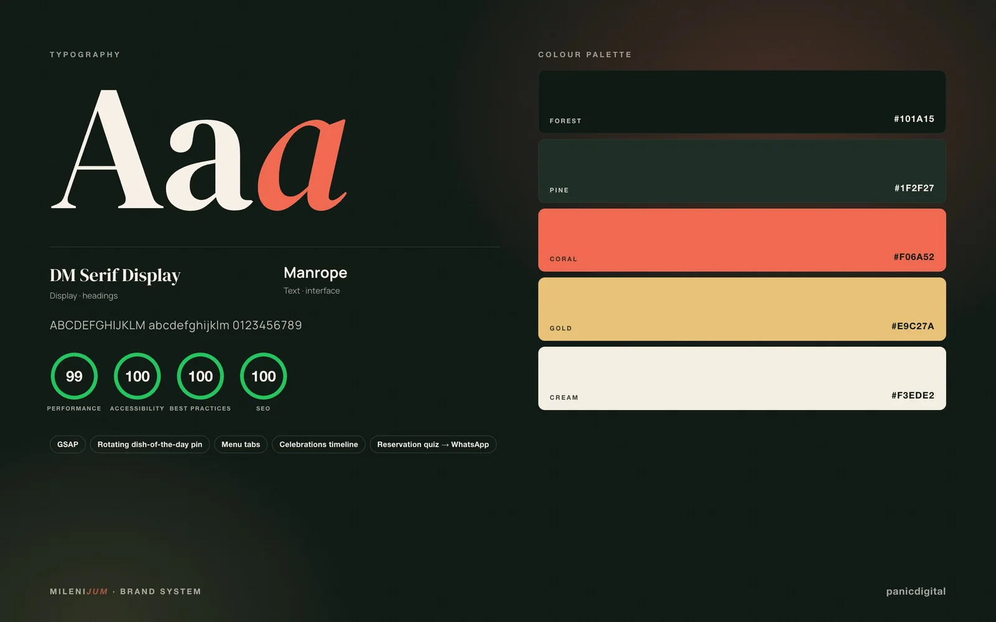Click the Text · interface caption
996x622 pixels.
coord(312,290)
